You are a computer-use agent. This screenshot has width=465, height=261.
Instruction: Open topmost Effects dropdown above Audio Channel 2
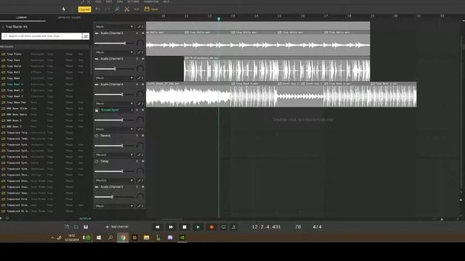(114, 27)
